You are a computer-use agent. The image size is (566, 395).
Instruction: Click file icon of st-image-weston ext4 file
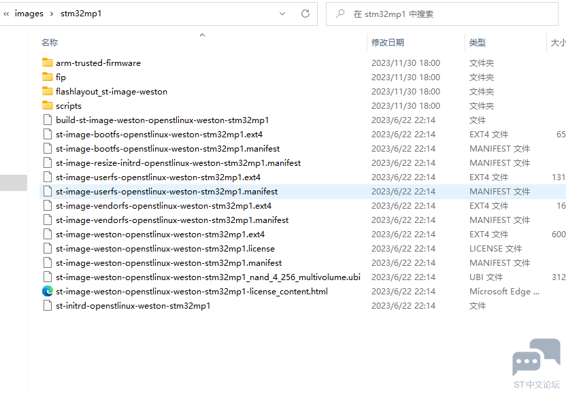(x=48, y=234)
